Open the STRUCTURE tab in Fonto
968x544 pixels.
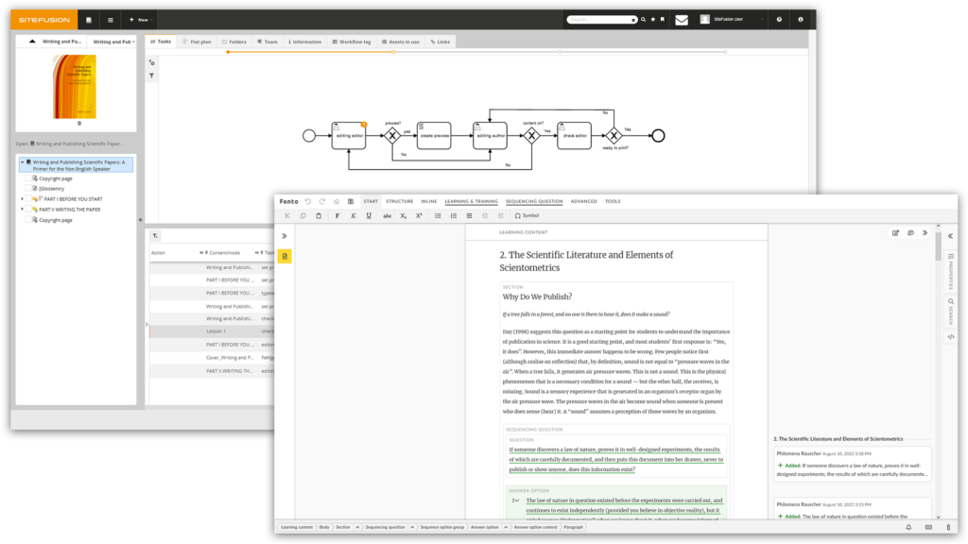pyautogui.click(x=400, y=201)
